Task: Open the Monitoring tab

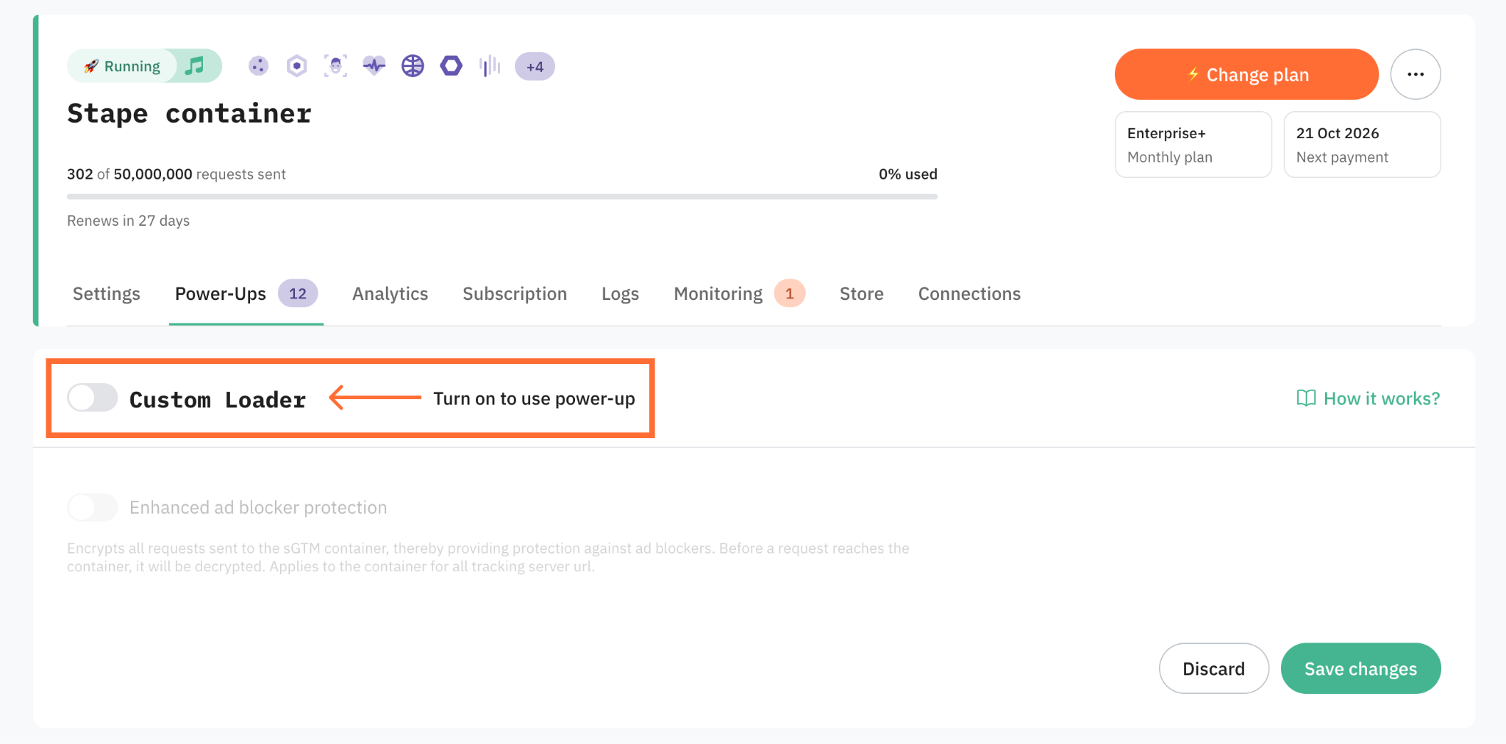Action: point(739,294)
